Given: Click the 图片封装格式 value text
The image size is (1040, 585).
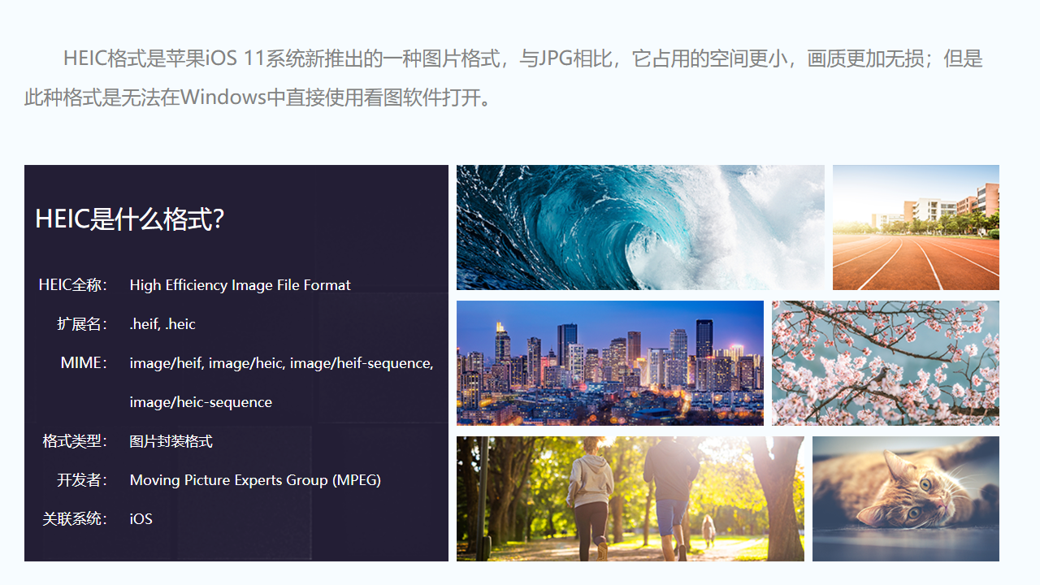Looking at the screenshot, I should [x=171, y=441].
